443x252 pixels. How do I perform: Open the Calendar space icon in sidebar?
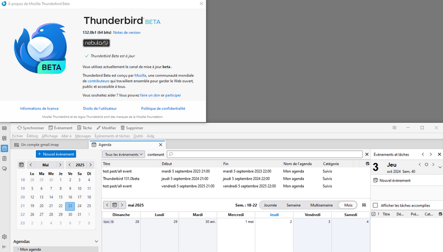click(4, 148)
